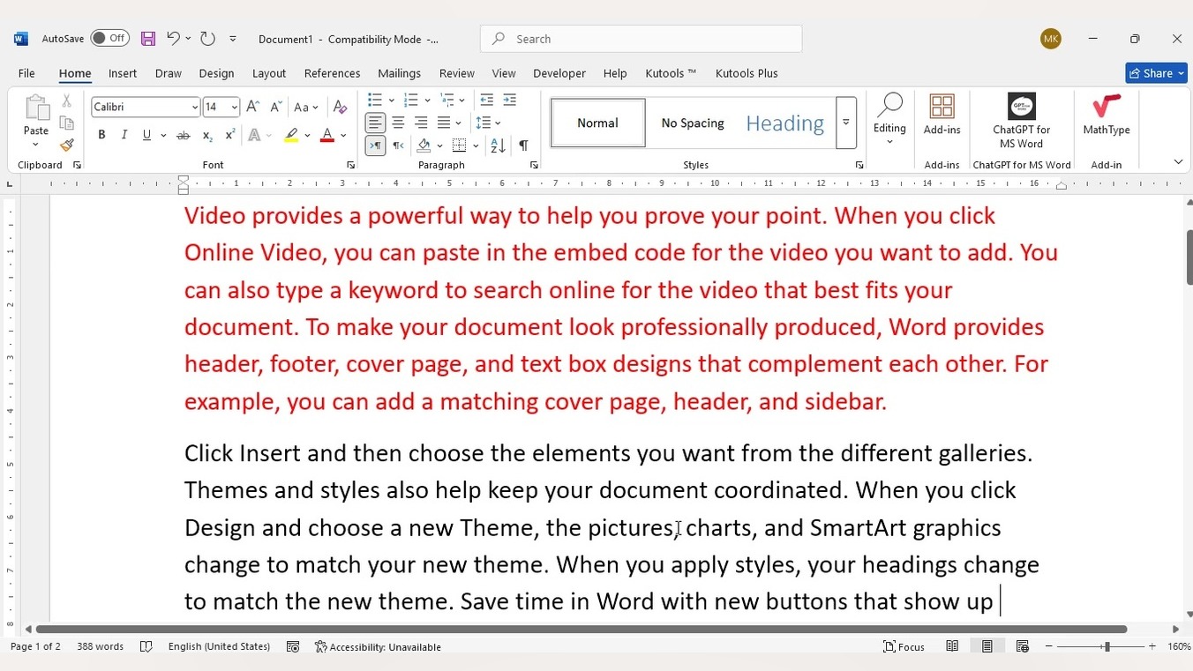1193x671 pixels.
Task: Click the Clear All Formatting icon
Action: (x=340, y=108)
